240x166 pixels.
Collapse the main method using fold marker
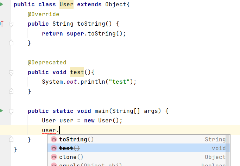coord(11,111)
